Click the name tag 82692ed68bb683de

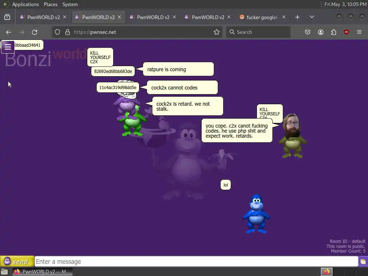point(113,72)
